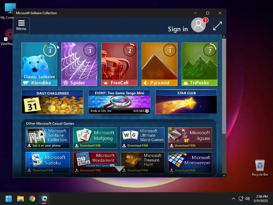Viewport: 273px width, 205px height.
Task: Click Klondike level 3 progress ring
Action: (50, 50)
